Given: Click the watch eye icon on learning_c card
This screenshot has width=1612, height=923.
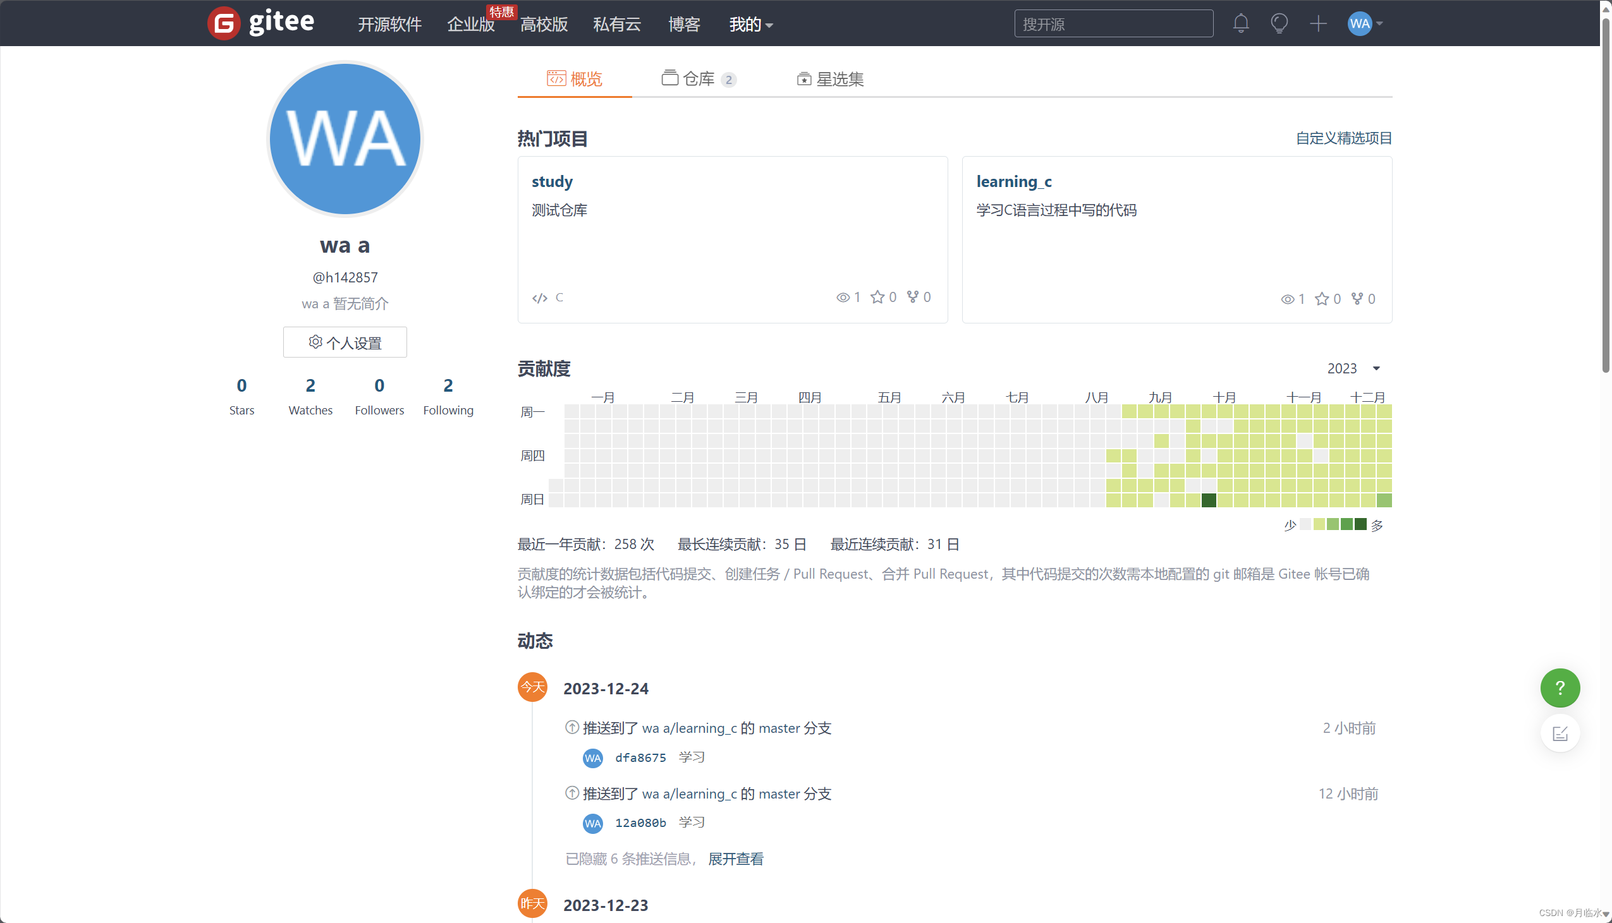Looking at the screenshot, I should (1286, 299).
